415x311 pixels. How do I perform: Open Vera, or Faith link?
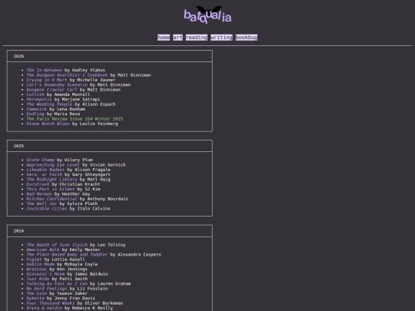click(45, 174)
